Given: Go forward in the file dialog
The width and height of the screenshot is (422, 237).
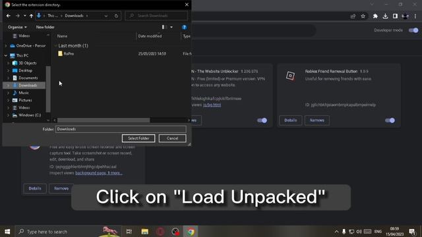Looking at the screenshot, I should coord(18,16).
